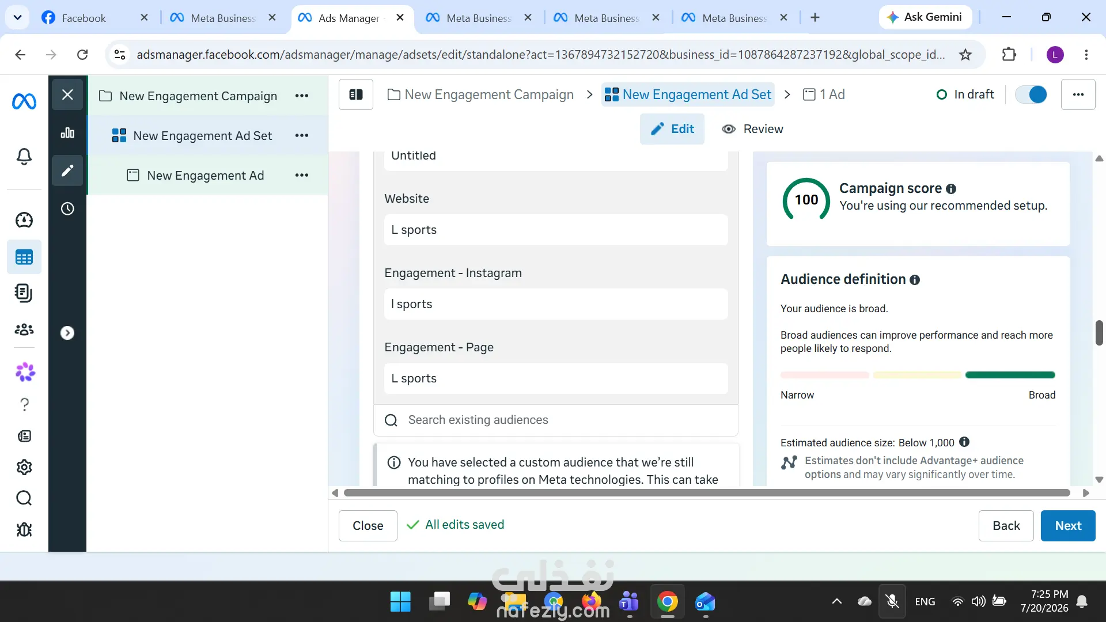Expand the sidebar with the arrow button
This screenshot has height=622, width=1106.
click(x=67, y=333)
